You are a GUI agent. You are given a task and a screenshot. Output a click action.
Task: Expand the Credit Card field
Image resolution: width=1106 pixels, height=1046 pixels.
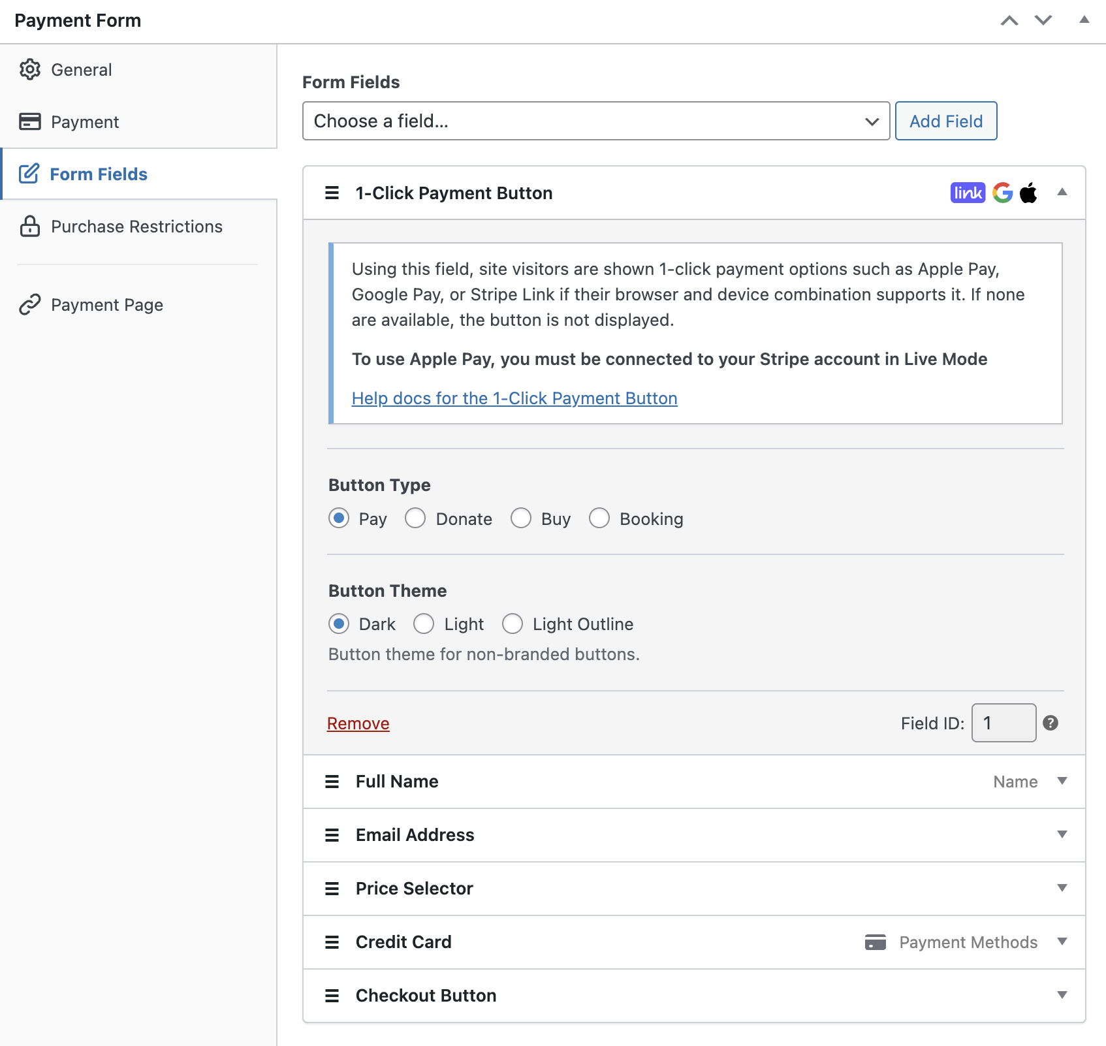pos(1062,942)
